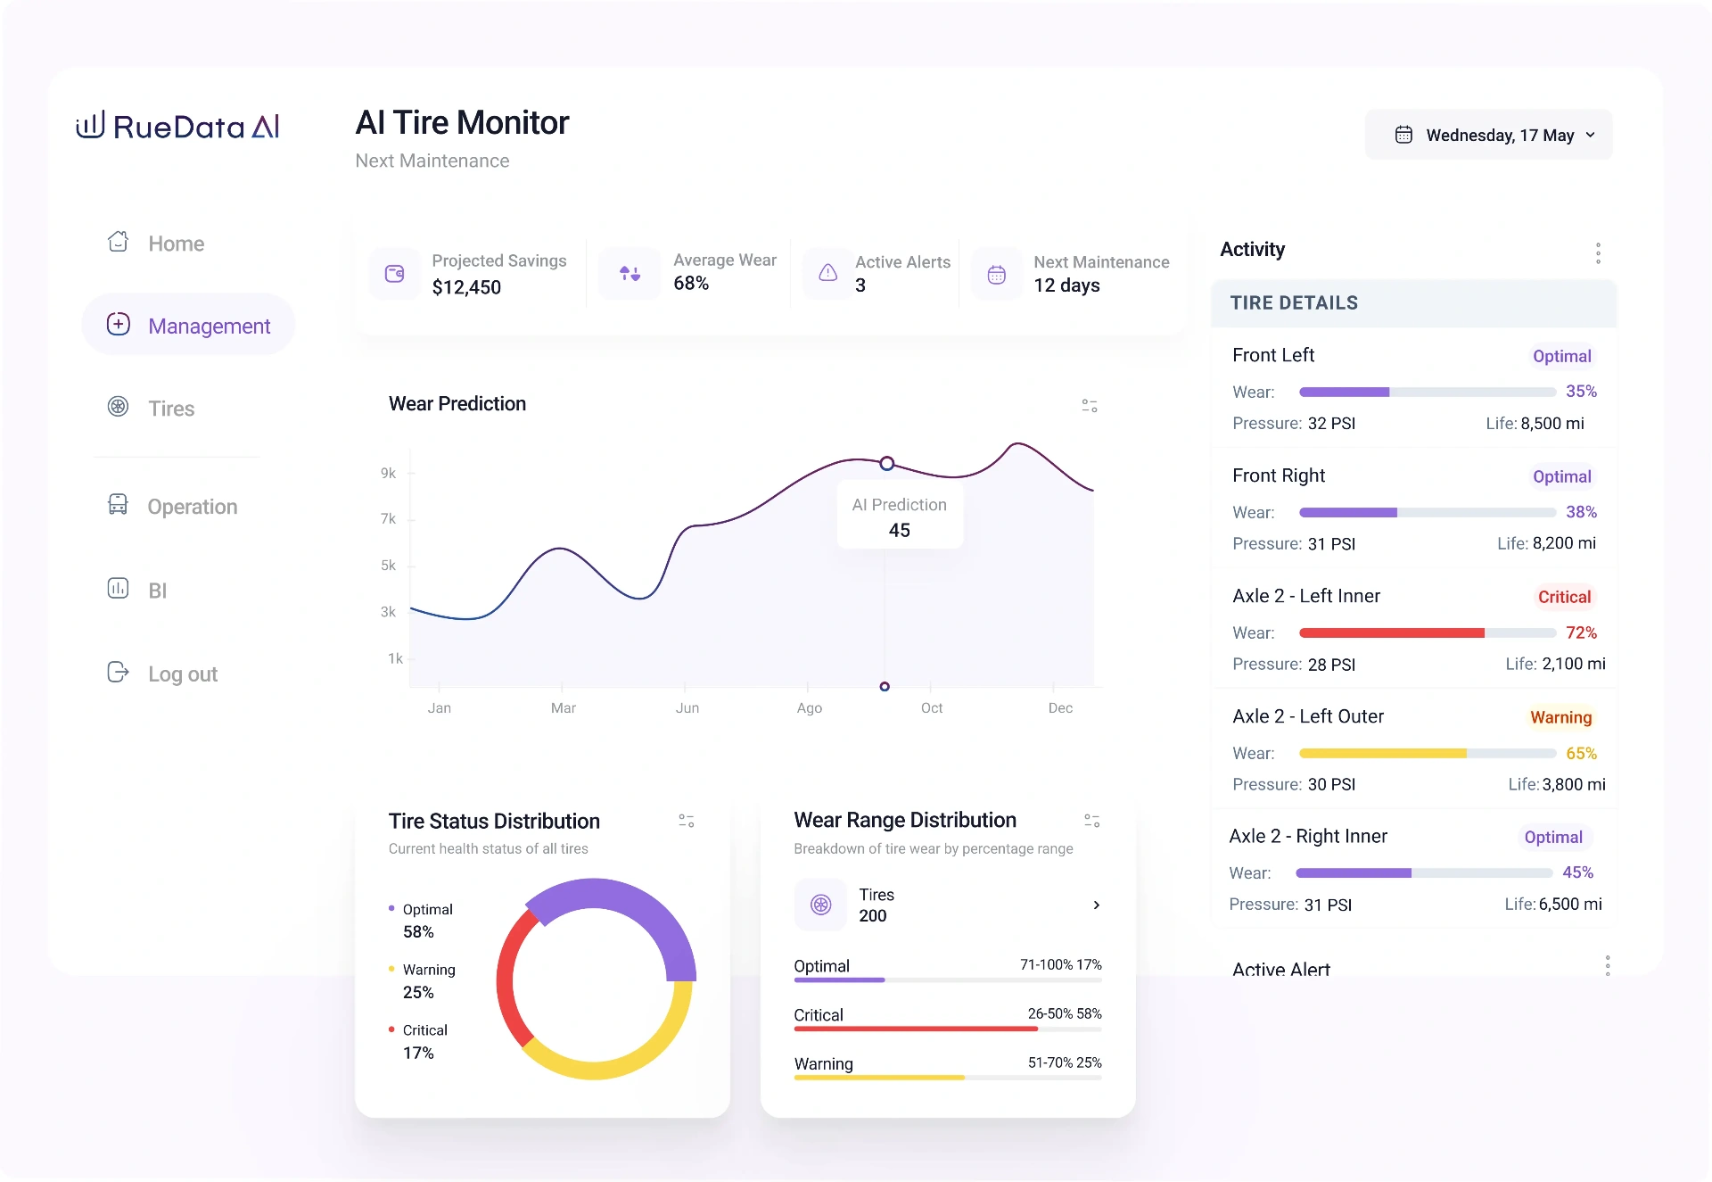Click the x-axis marker dot on chart

pos(885,686)
